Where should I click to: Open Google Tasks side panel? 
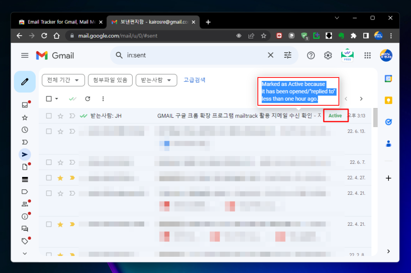[x=388, y=122]
